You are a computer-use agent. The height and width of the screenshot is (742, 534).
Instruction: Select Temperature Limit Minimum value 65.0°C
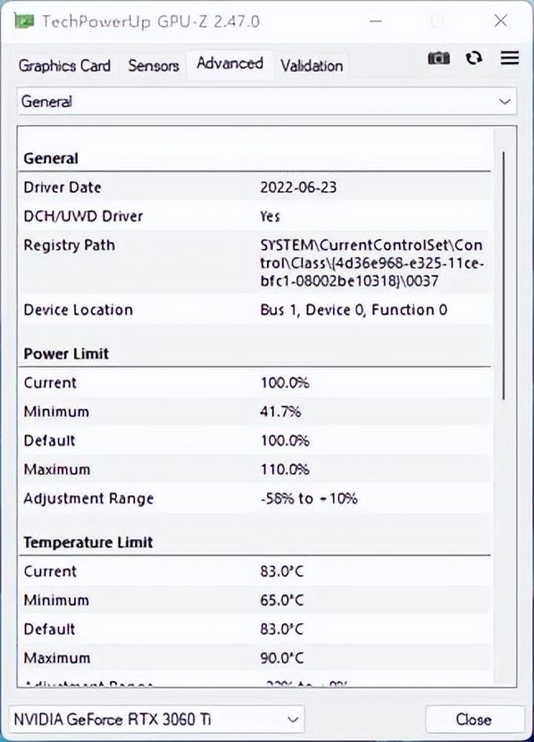coord(282,600)
